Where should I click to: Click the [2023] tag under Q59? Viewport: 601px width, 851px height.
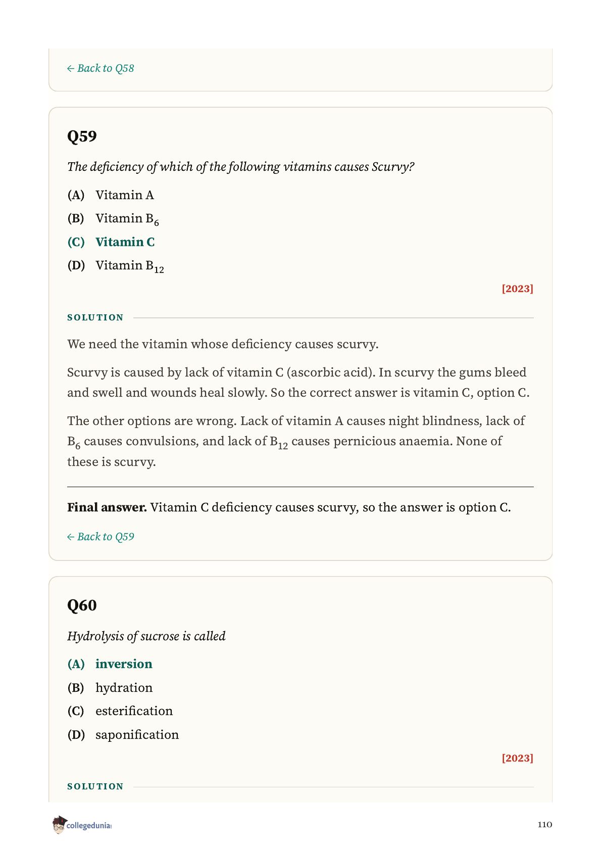(x=518, y=289)
